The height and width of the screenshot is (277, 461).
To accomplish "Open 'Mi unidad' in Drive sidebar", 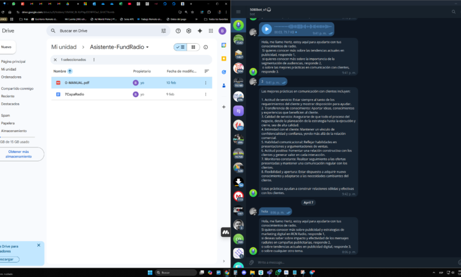I will click(x=9, y=69).
